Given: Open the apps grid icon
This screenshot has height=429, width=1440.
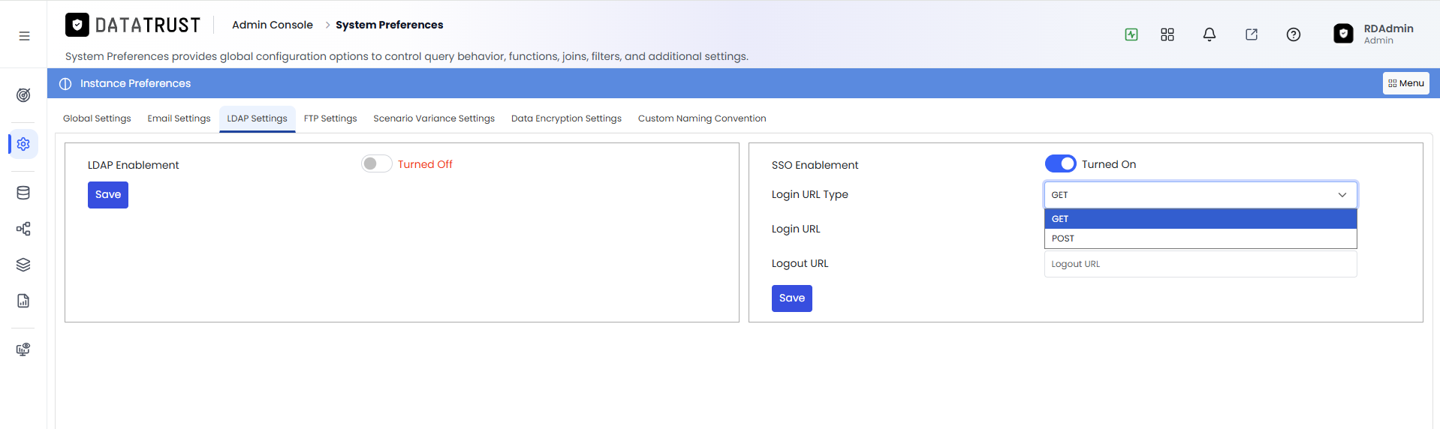Looking at the screenshot, I should pyautogui.click(x=1167, y=34).
